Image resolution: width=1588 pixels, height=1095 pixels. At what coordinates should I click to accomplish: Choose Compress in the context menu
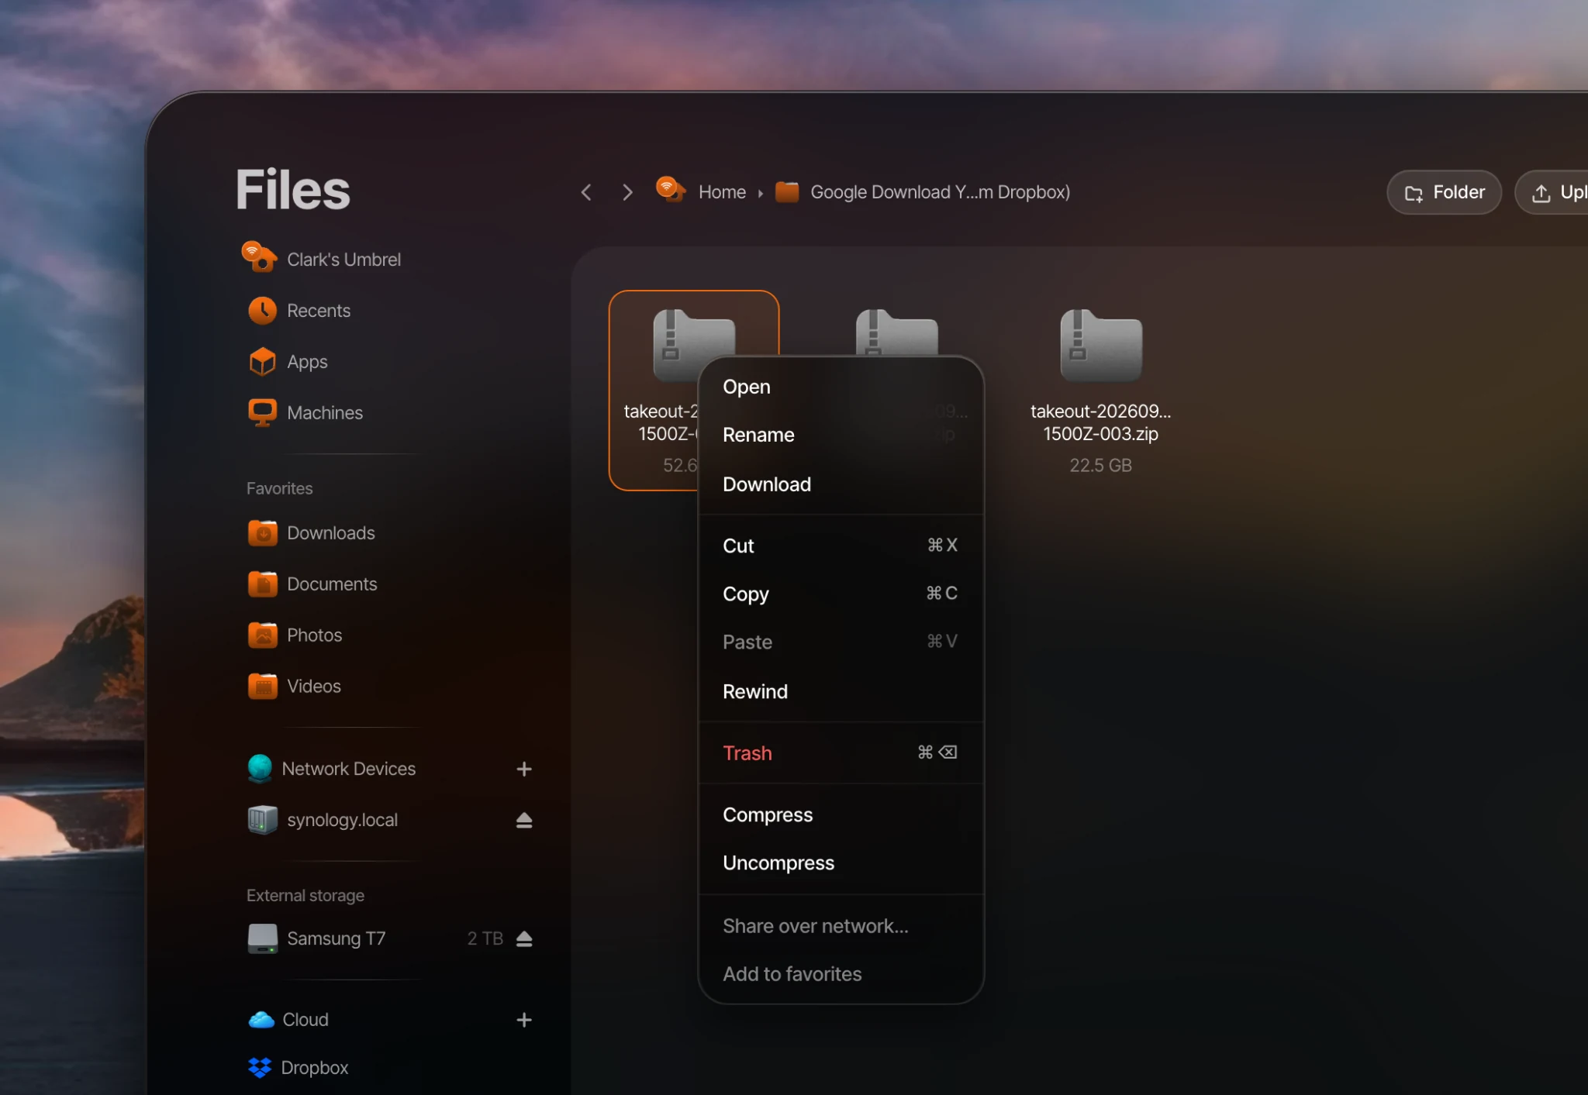click(841, 814)
